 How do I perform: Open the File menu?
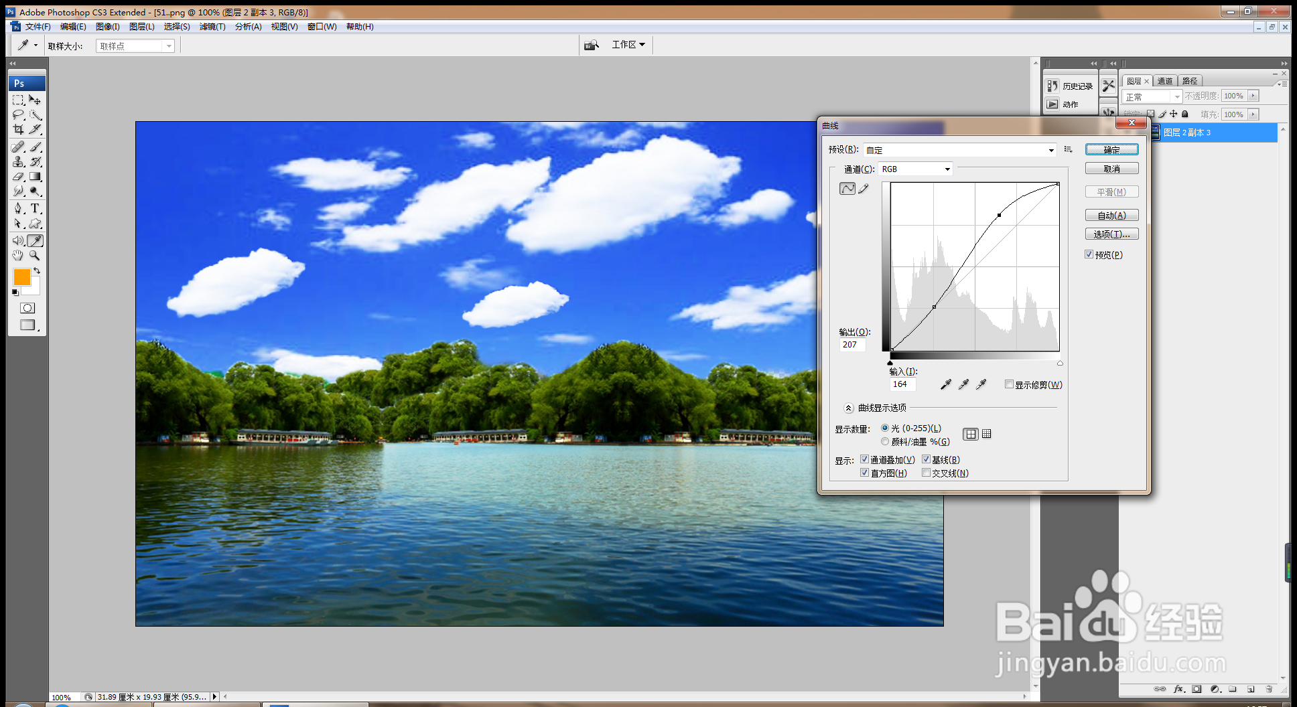pos(38,27)
